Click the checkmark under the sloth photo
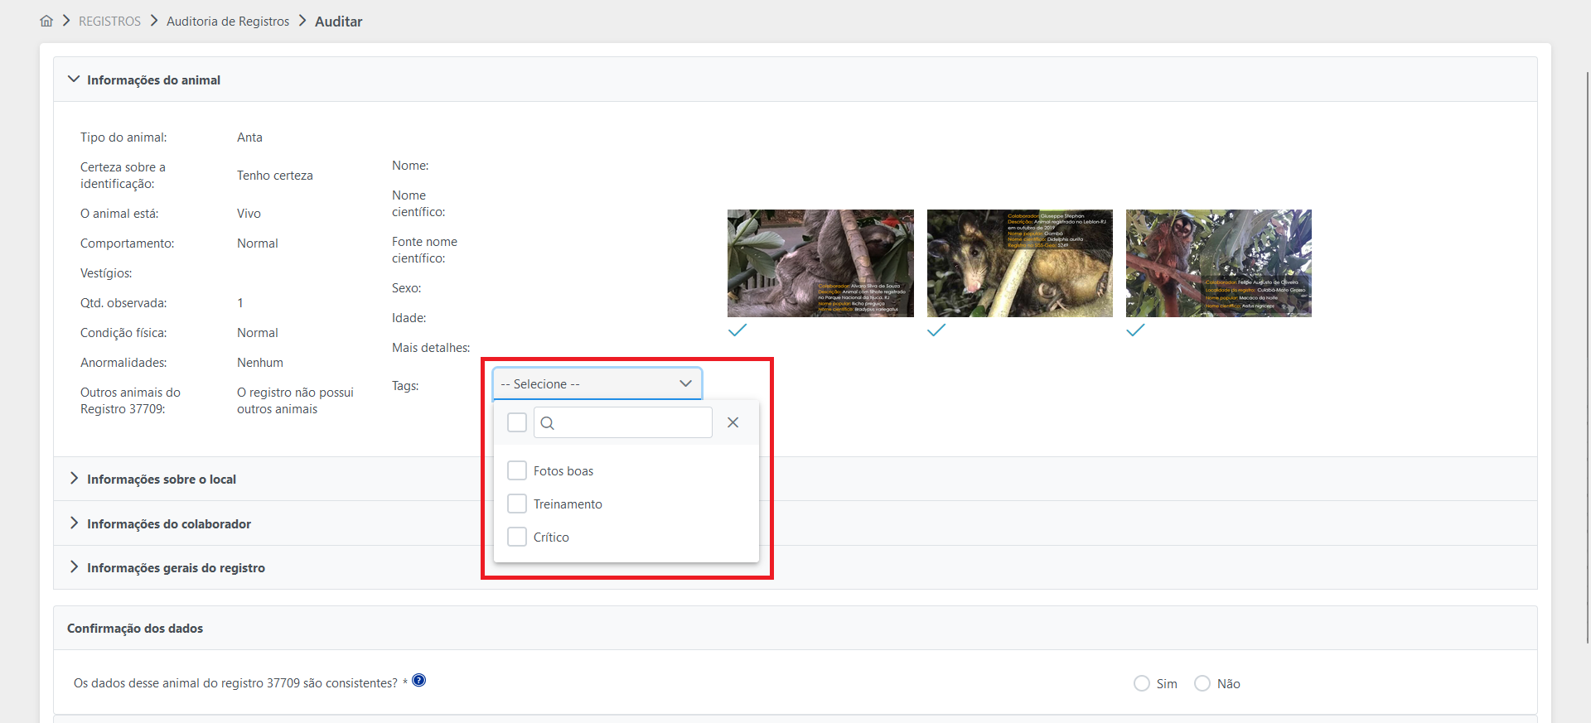This screenshot has height=723, width=1591. coord(737,330)
